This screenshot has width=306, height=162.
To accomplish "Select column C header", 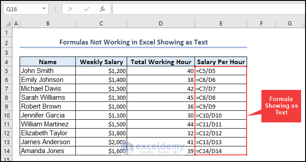I will coord(101,24).
